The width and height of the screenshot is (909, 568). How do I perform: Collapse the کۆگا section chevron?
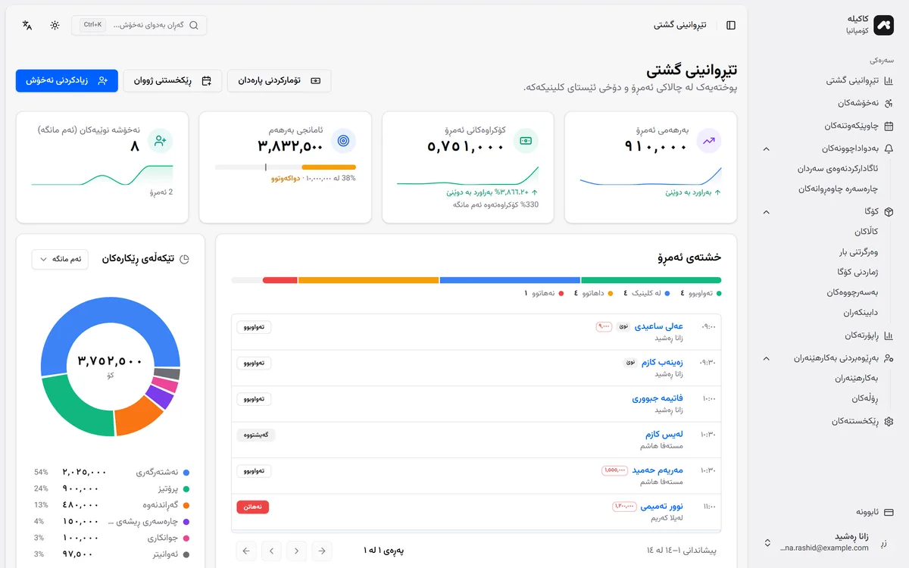coord(767,211)
